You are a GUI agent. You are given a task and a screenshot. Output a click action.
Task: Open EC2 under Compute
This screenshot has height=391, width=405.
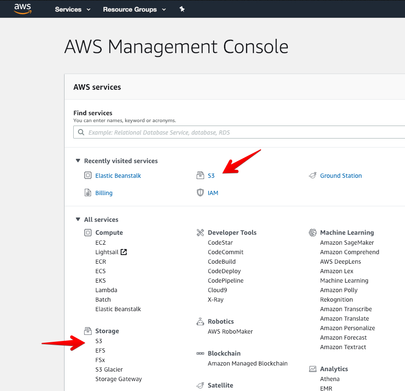coord(100,243)
